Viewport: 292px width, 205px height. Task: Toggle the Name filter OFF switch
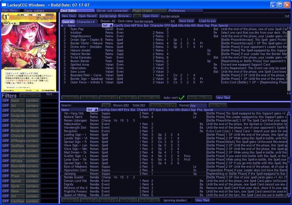pyautogui.click(x=5, y=100)
